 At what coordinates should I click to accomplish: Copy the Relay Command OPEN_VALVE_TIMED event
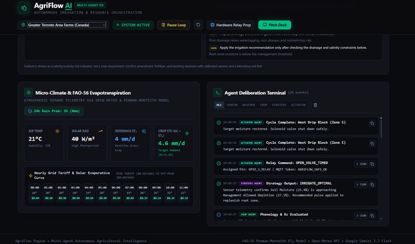[x=372, y=164]
